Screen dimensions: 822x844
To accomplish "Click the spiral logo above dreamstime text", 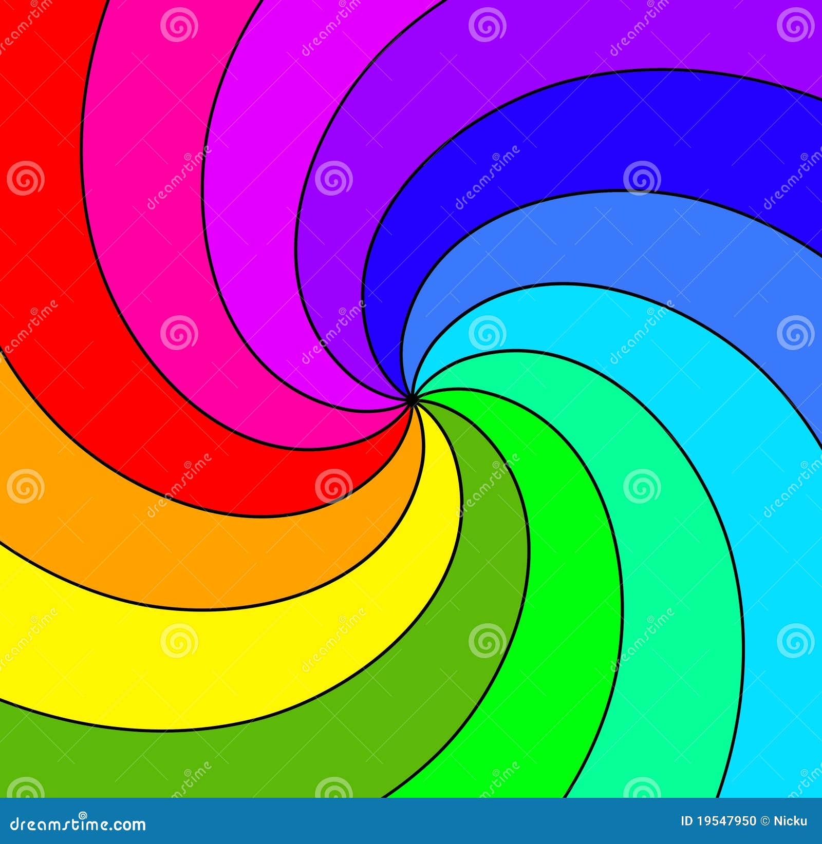I will tap(83, 815).
